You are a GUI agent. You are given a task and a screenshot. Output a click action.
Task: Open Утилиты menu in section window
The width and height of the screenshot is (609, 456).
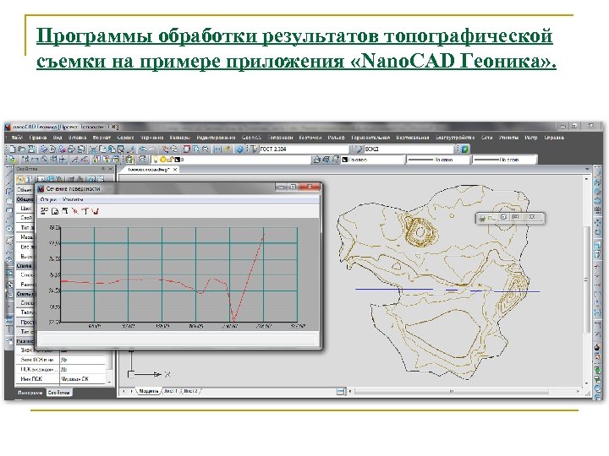pyautogui.click(x=73, y=199)
